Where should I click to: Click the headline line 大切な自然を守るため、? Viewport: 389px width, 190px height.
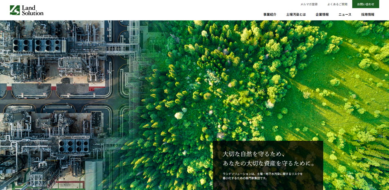pos(255,154)
